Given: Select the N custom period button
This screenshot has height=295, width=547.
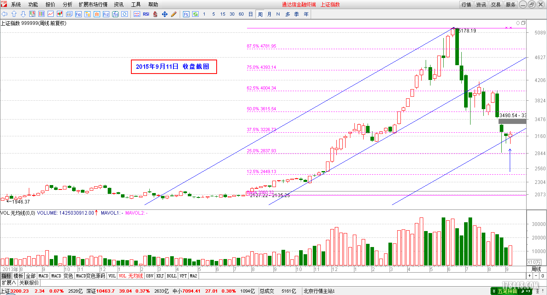Looking at the screenshot, I should tap(278, 14).
